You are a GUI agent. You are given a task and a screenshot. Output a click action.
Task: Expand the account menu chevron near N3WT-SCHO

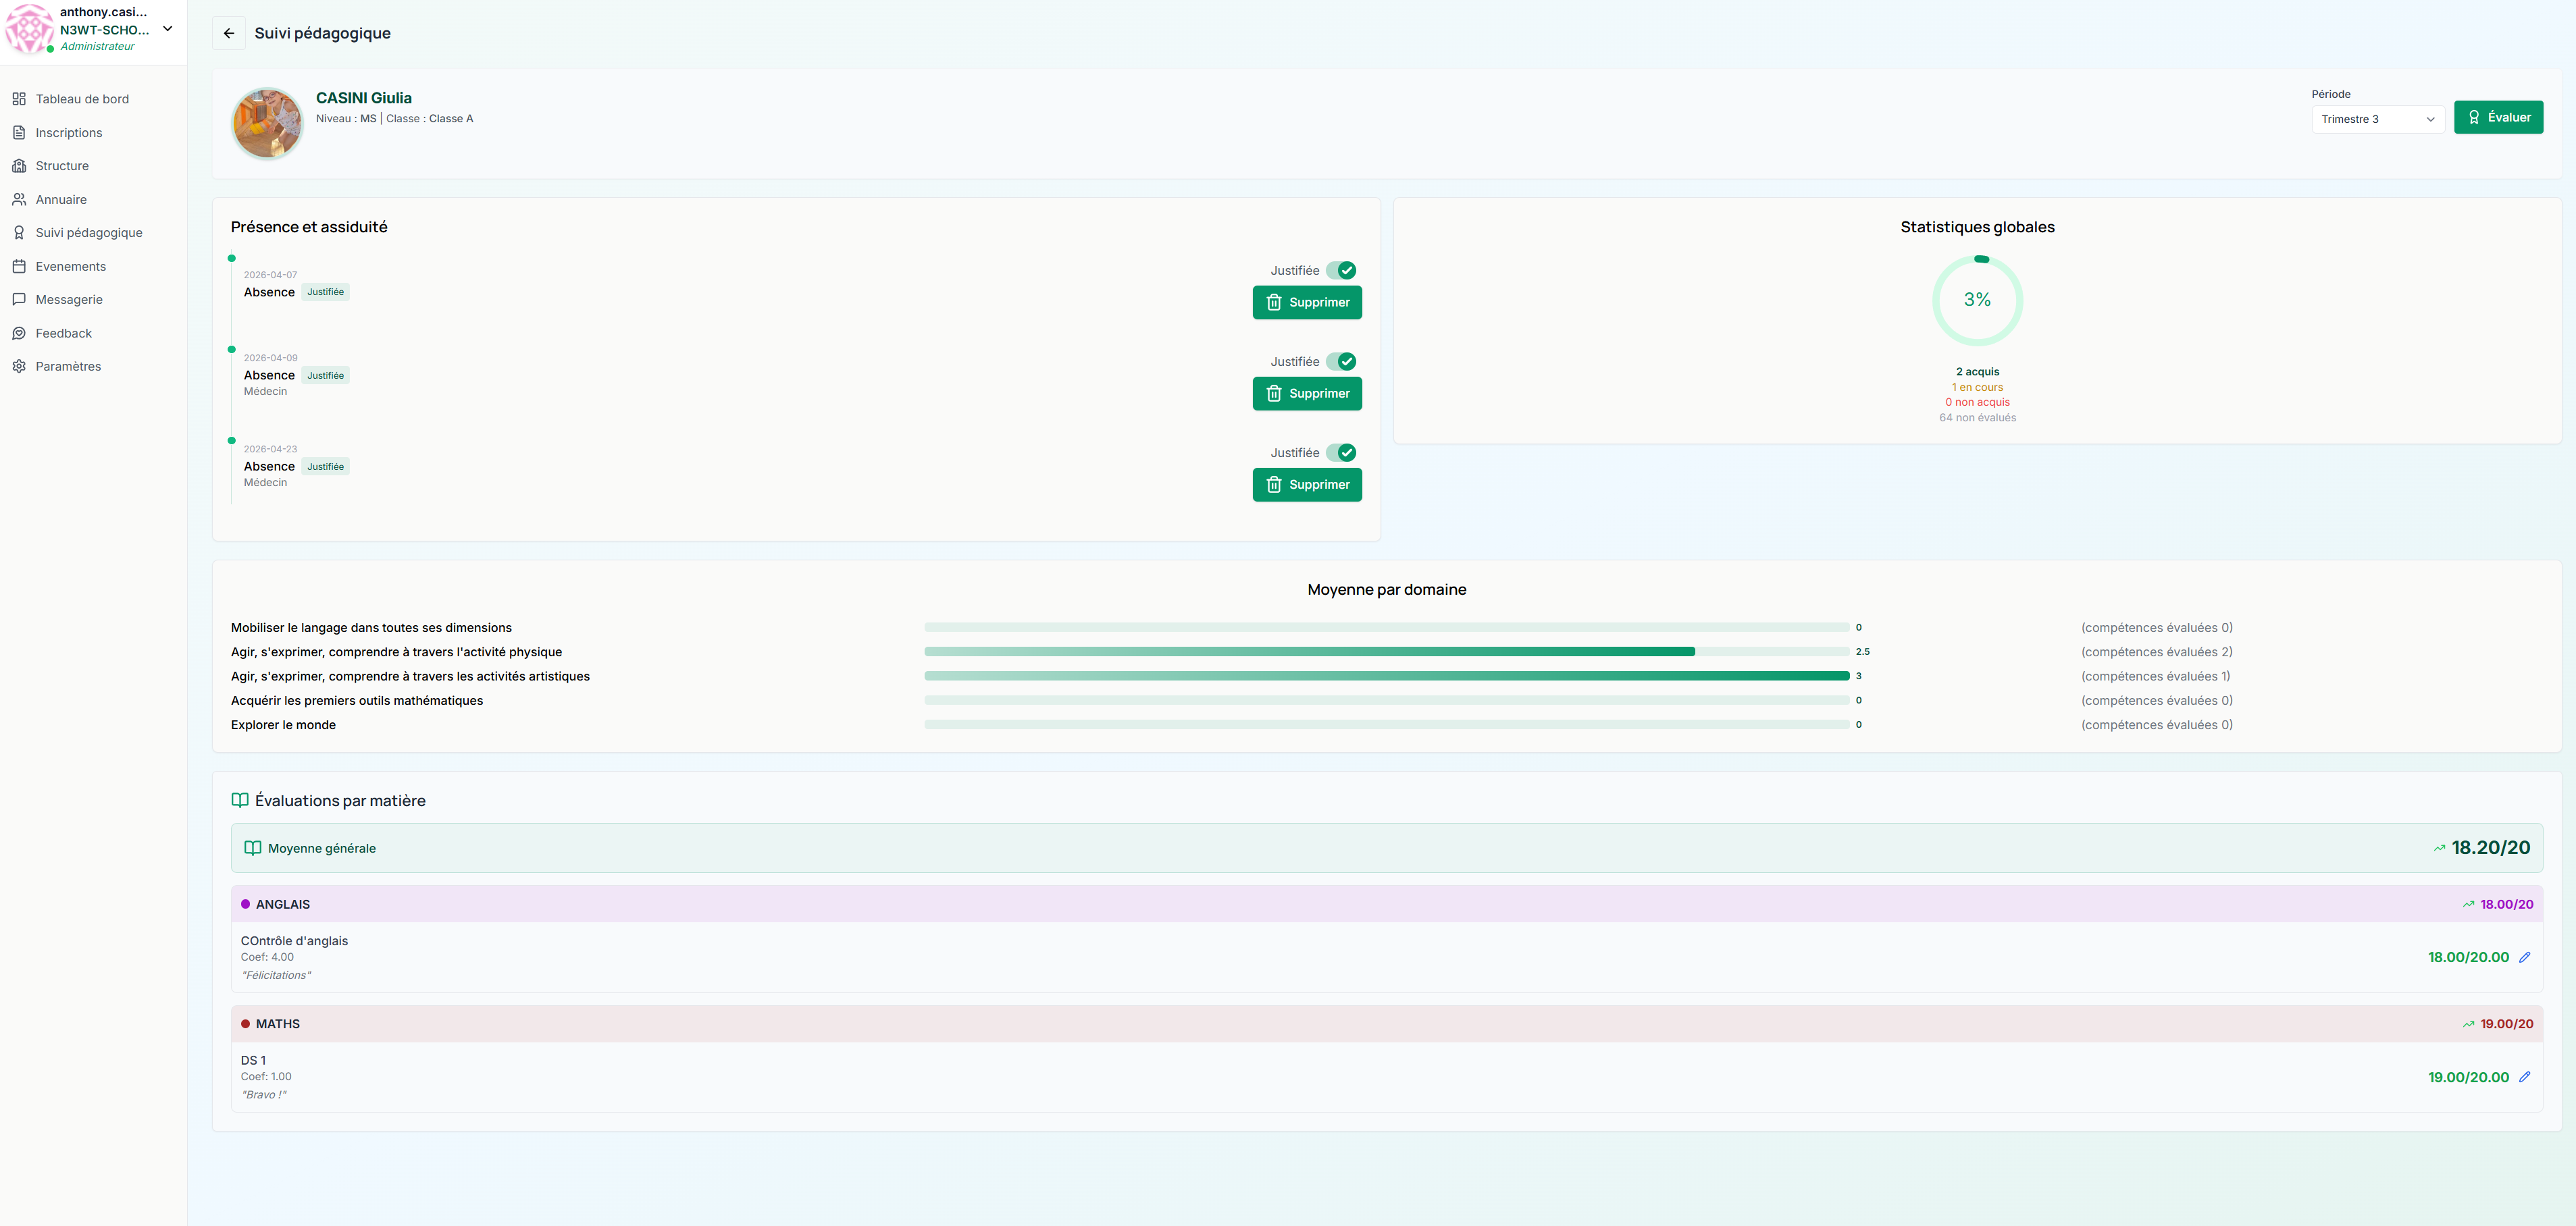point(168,29)
